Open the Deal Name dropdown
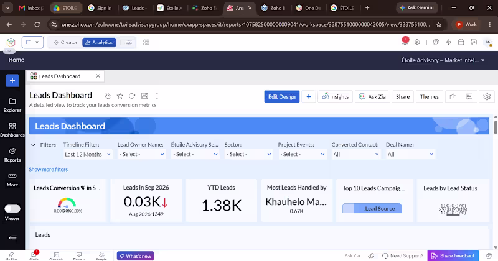The height and width of the screenshot is (261, 498). point(410,155)
